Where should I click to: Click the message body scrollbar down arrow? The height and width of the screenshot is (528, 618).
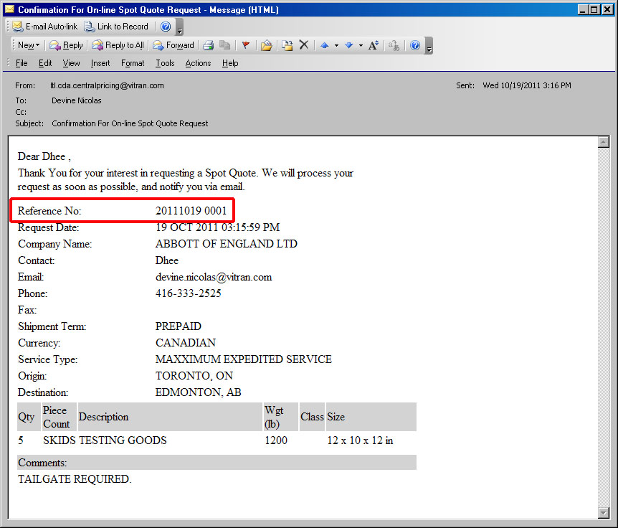point(603,512)
